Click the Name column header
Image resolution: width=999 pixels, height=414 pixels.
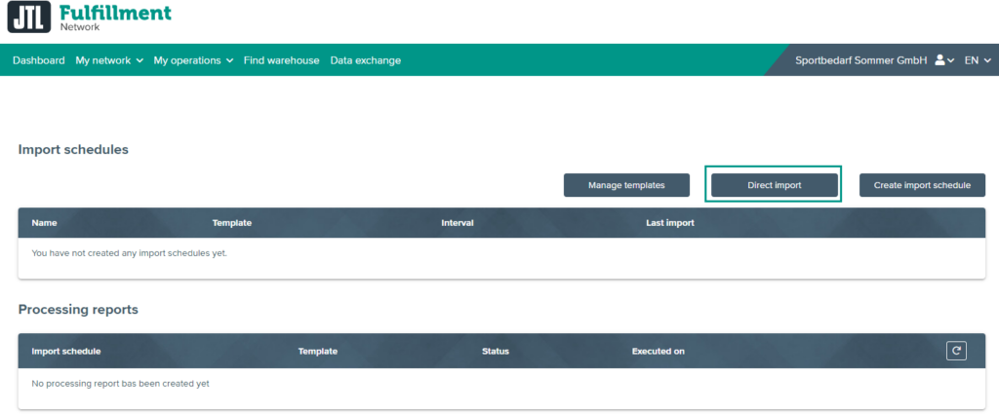point(45,223)
